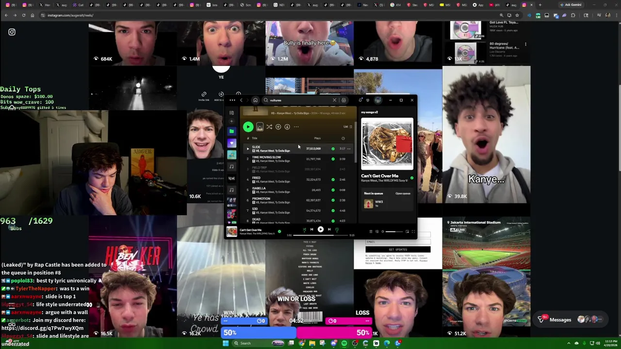The height and width of the screenshot is (349, 621).
Task: Open a new Chrome tab
Action: point(540,5)
